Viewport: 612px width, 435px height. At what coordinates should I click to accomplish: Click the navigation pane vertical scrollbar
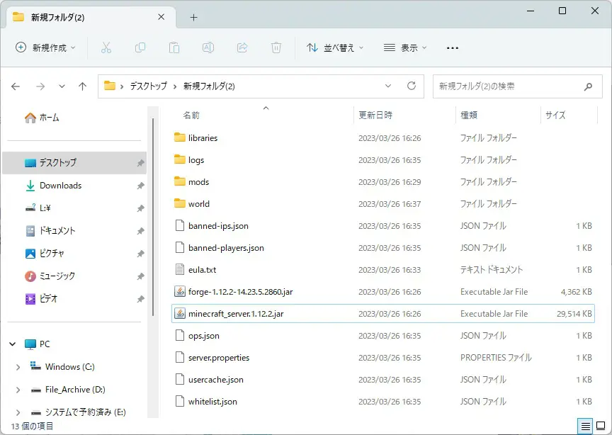(154, 213)
